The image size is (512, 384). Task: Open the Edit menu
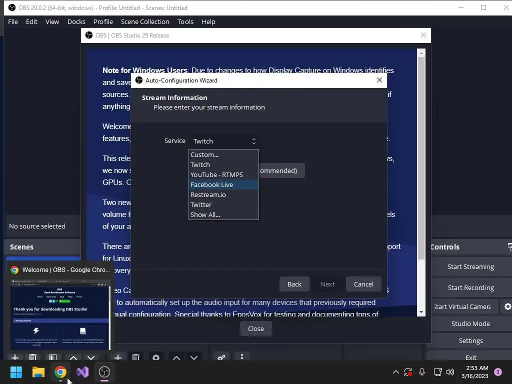click(x=31, y=21)
